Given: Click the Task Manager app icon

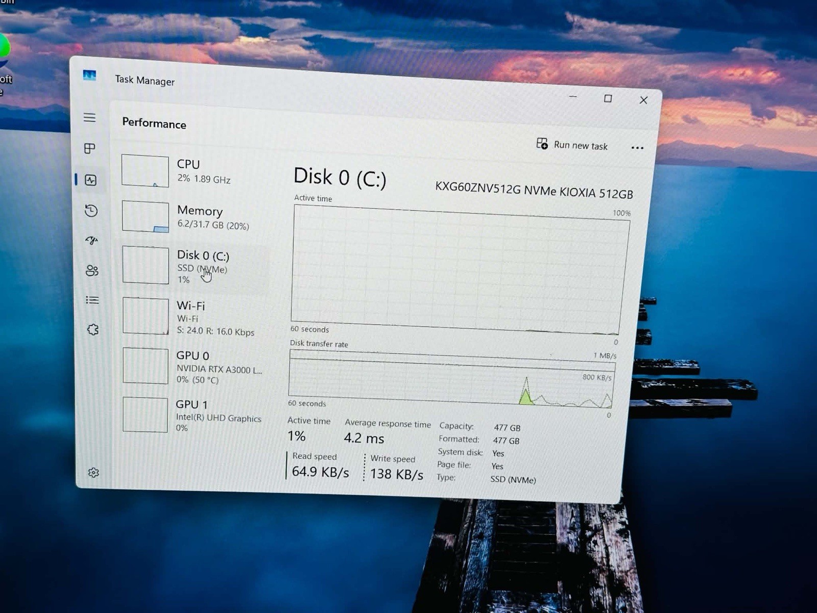Looking at the screenshot, I should coord(89,76).
